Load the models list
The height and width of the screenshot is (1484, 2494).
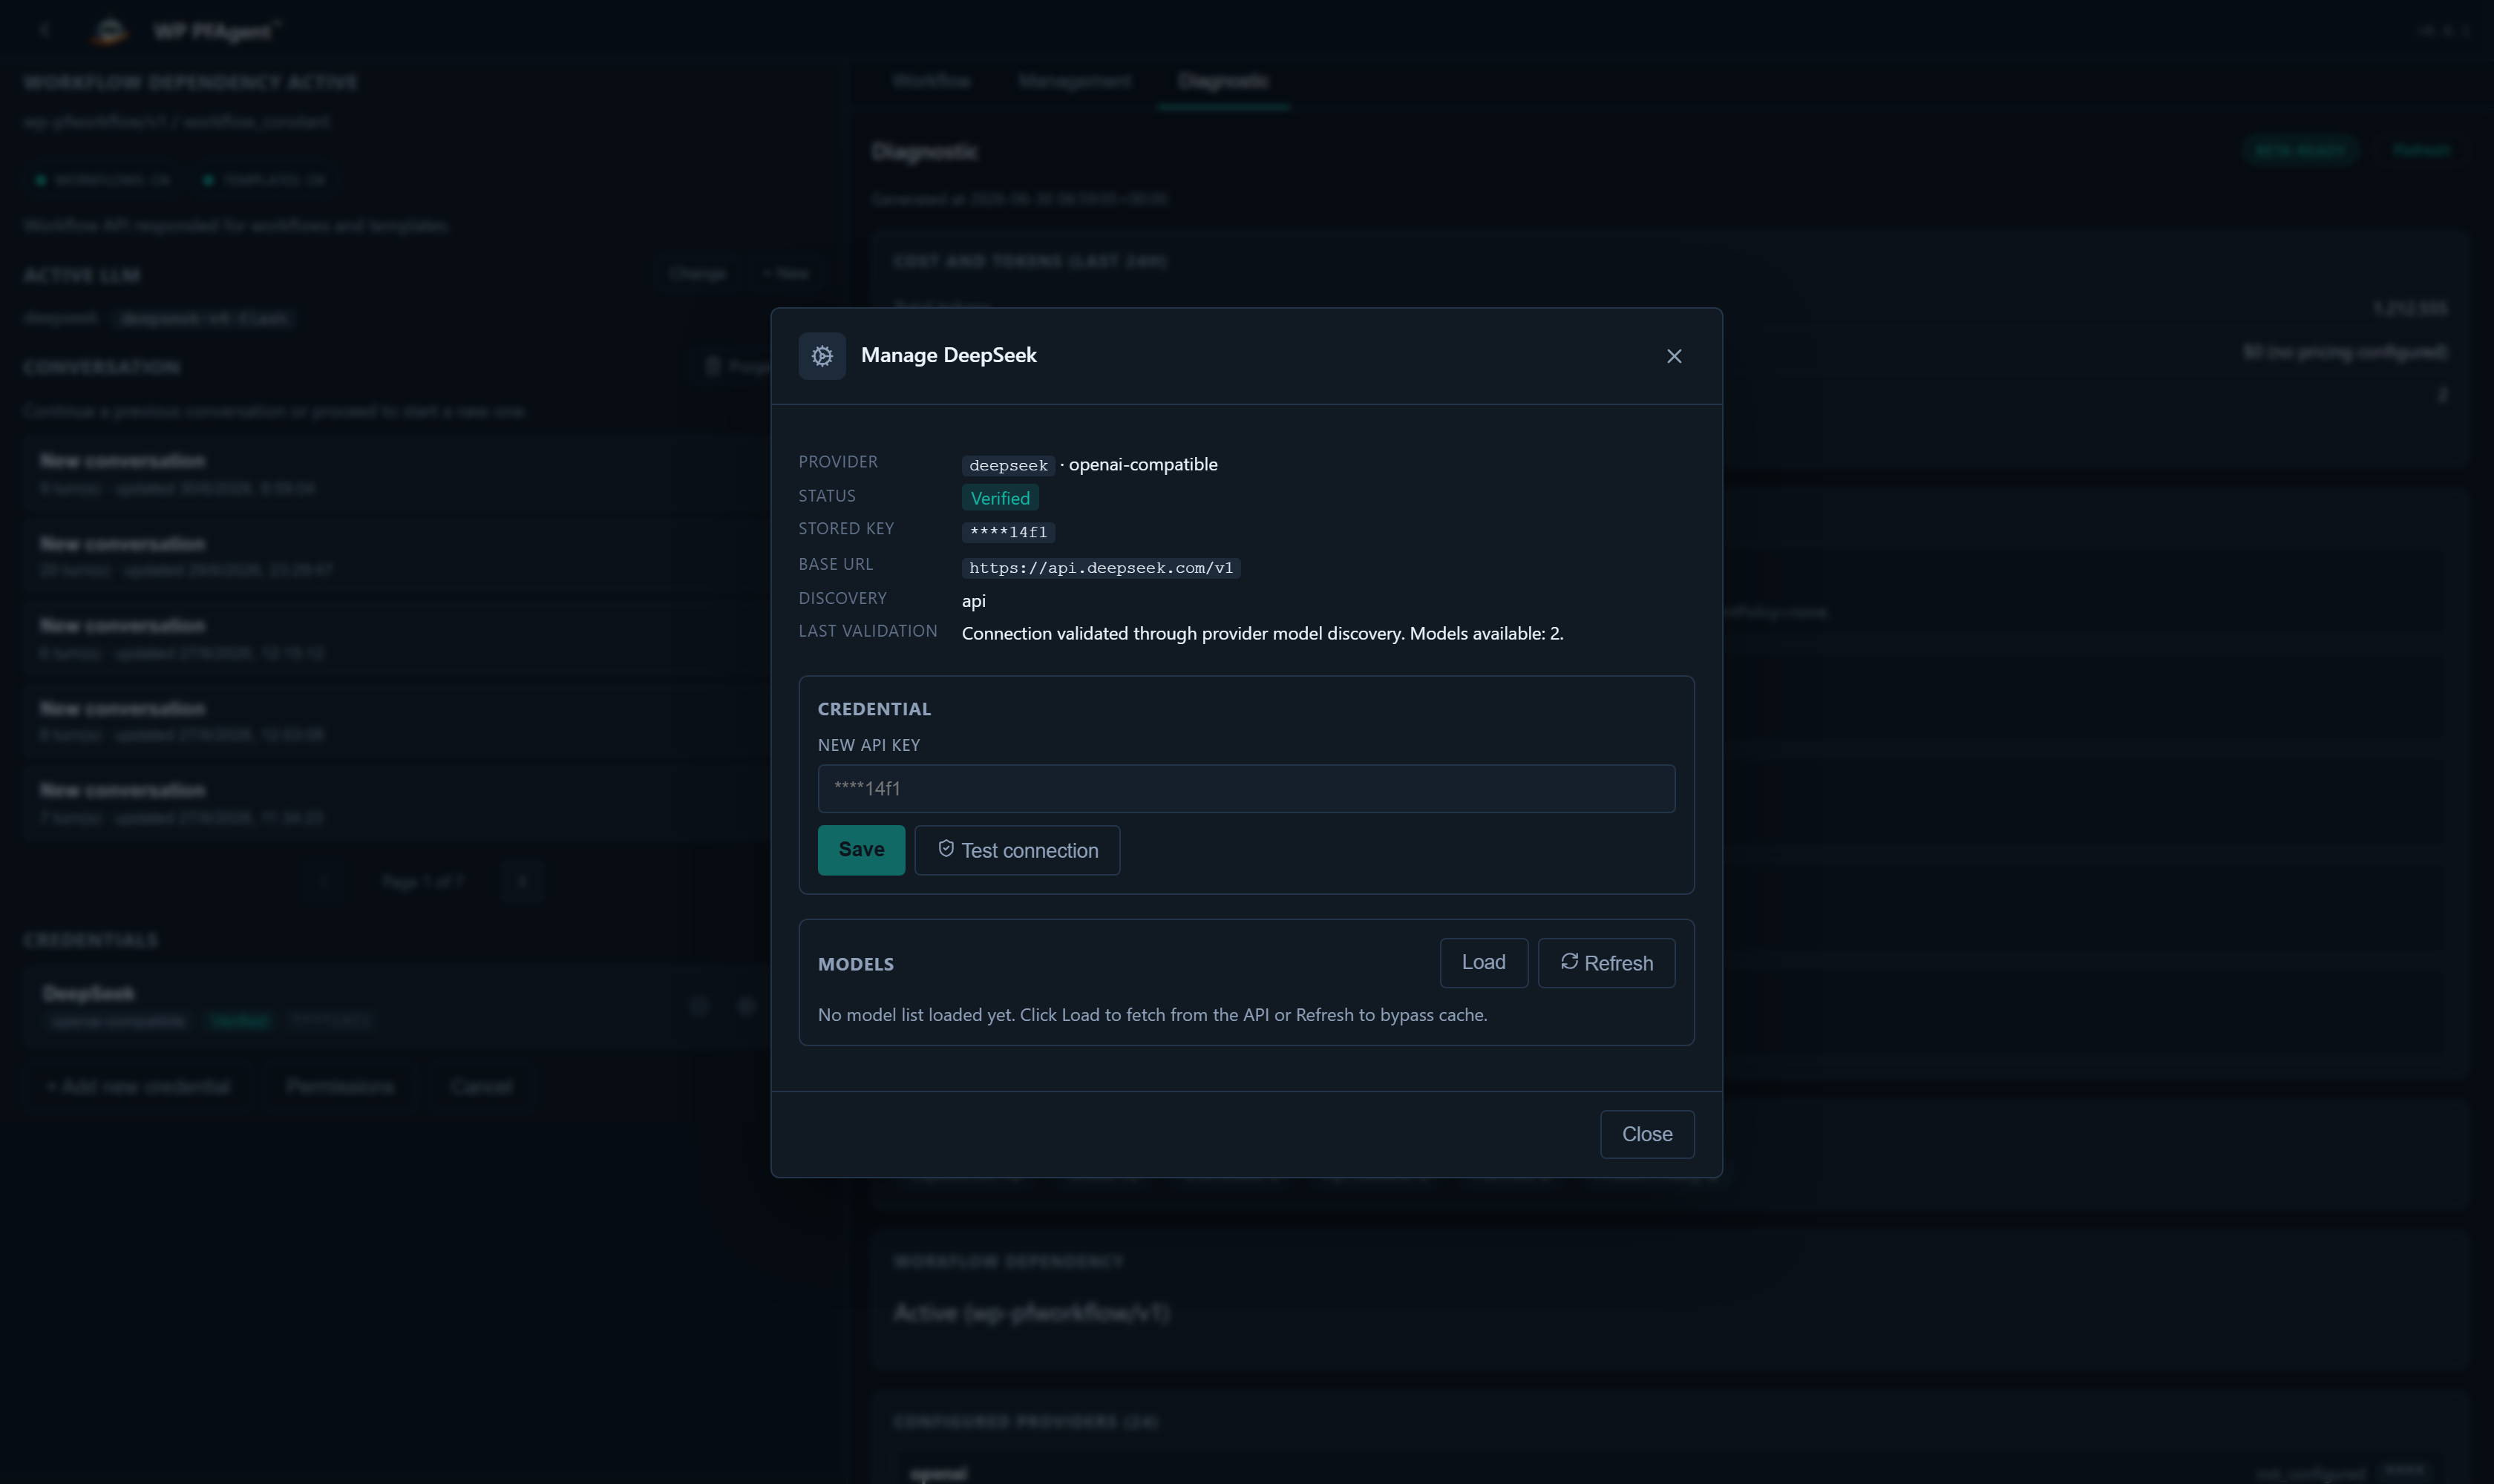pyautogui.click(x=1482, y=963)
